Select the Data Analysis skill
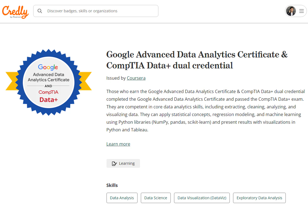The image size is (308, 205). 122,198
